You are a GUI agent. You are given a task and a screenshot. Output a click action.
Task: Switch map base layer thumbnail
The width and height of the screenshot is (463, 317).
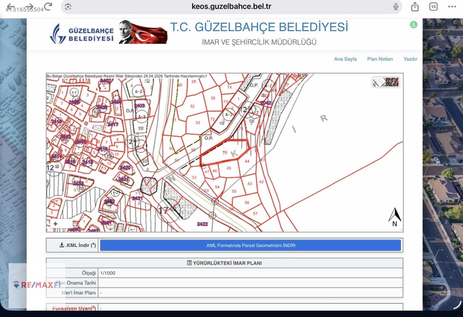[385, 82]
